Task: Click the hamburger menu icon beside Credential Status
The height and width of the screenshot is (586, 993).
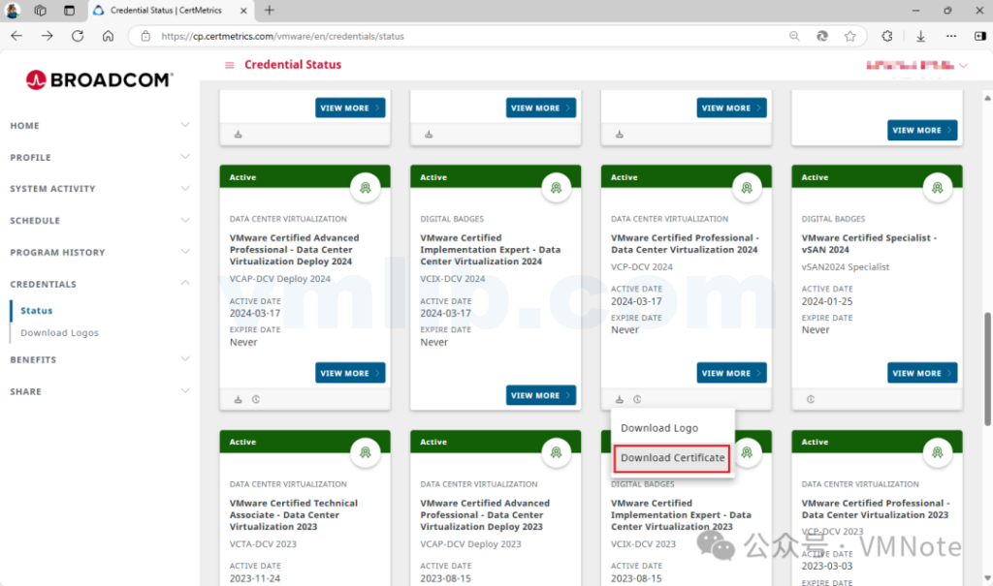Action: [x=230, y=66]
